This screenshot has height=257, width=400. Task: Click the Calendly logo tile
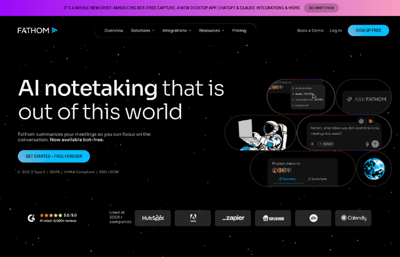click(x=353, y=218)
